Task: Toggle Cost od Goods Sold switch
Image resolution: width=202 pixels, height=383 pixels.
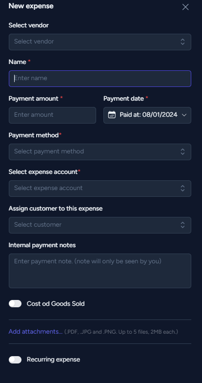Action: pyautogui.click(x=15, y=304)
